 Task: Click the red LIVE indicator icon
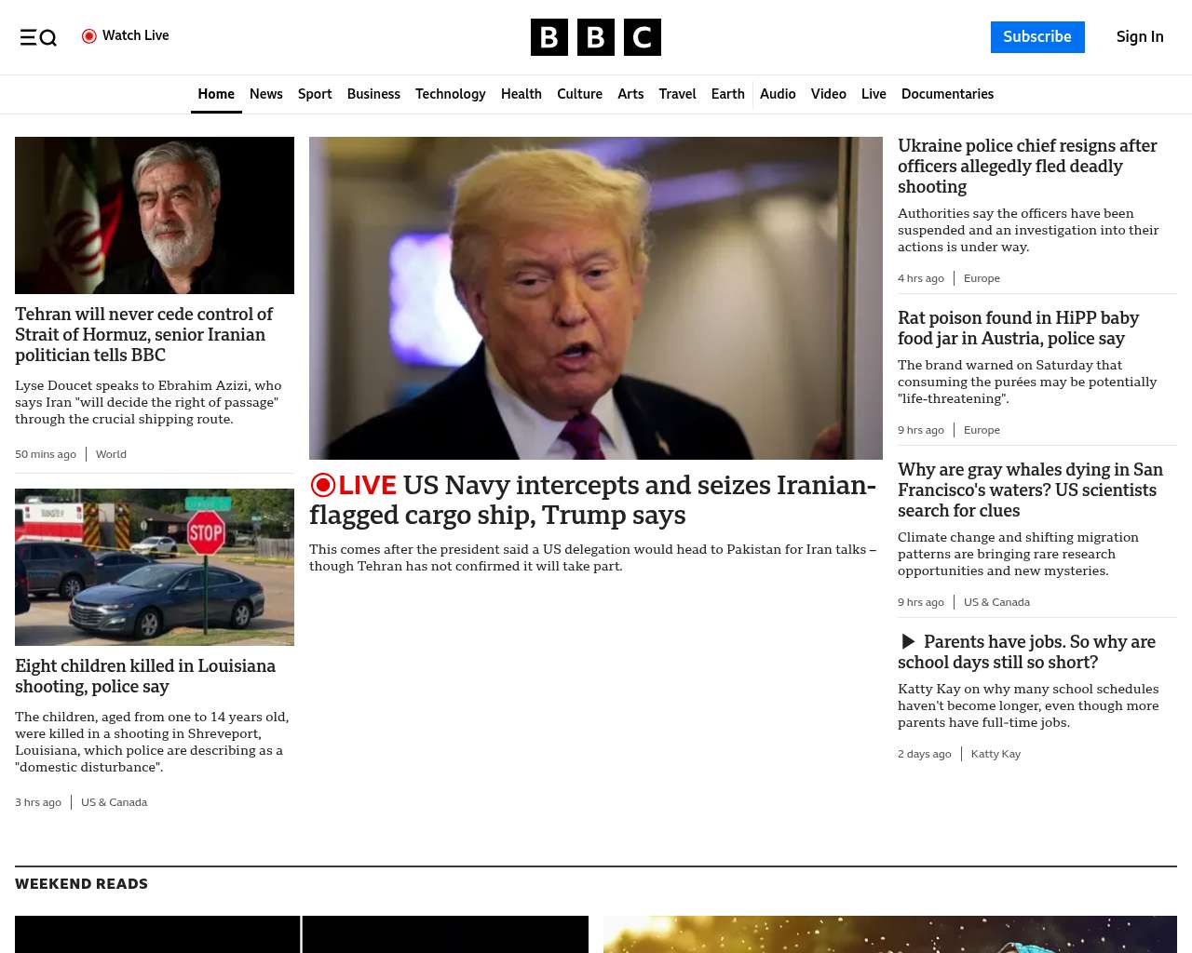pyautogui.click(x=323, y=485)
